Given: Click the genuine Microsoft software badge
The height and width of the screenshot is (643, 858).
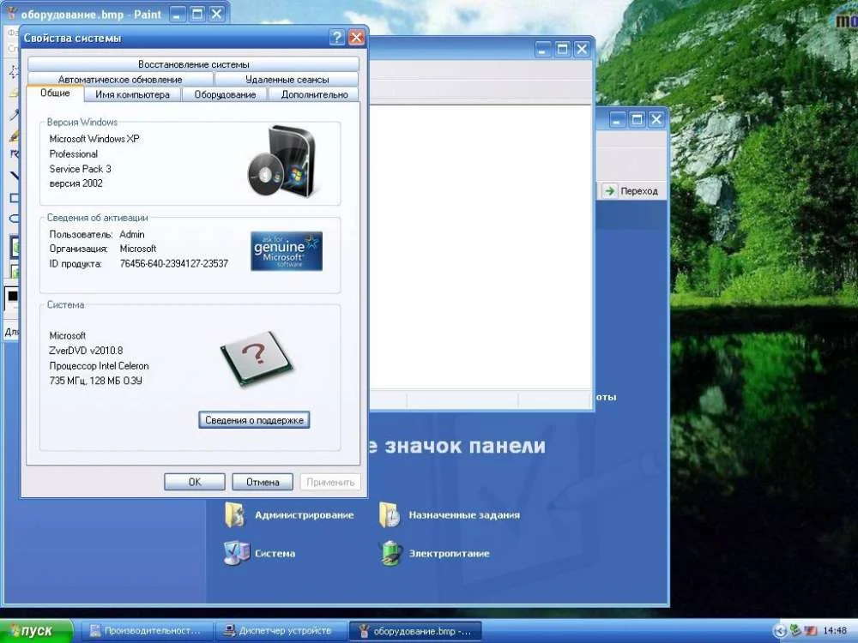Looking at the screenshot, I should (x=287, y=250).
